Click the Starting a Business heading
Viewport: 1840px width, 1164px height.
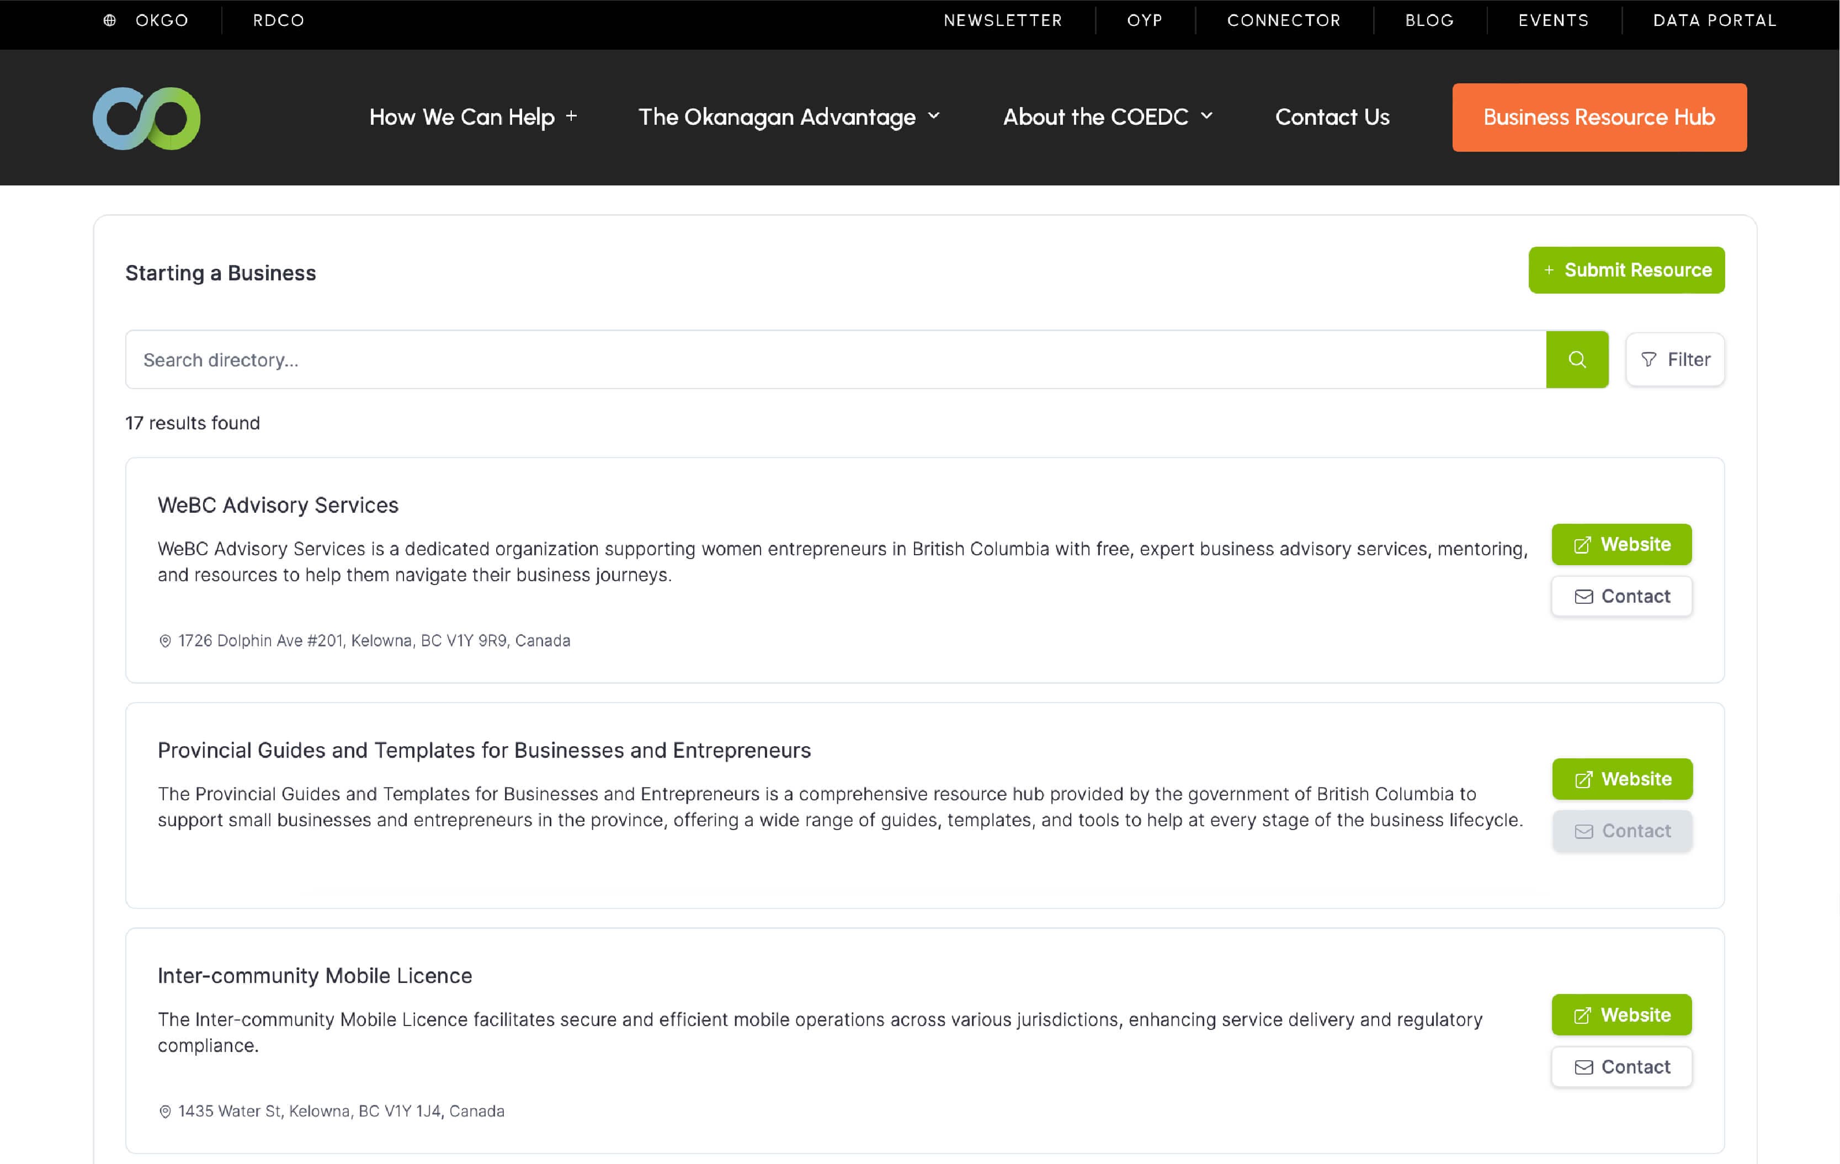point(220,273)
